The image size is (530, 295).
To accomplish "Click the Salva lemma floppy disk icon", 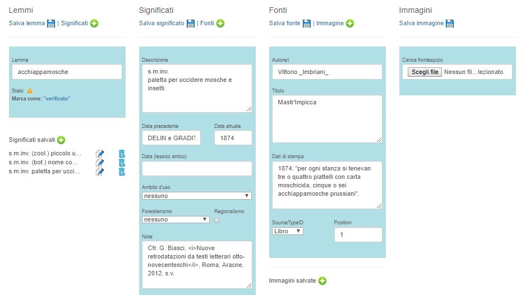I will [x=51, y=24].
